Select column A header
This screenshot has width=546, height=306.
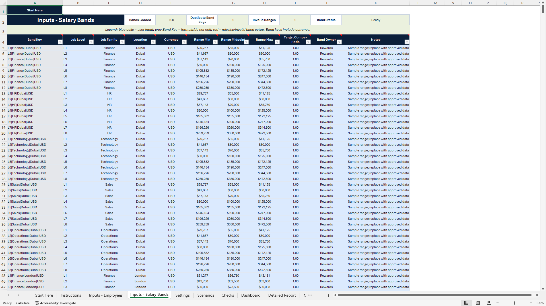click(35, 3)
